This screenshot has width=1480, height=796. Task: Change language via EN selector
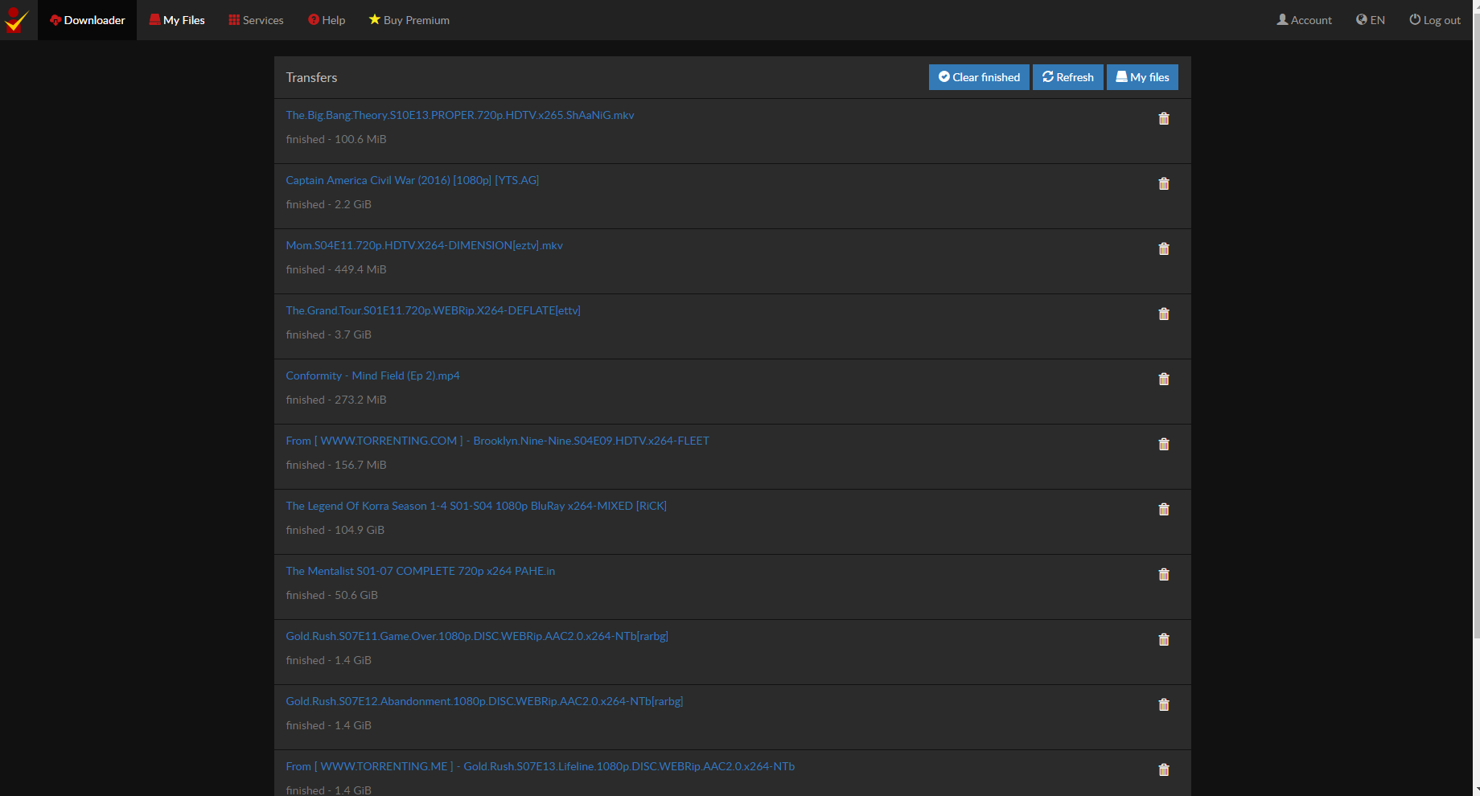click(x=1371, y=20)
